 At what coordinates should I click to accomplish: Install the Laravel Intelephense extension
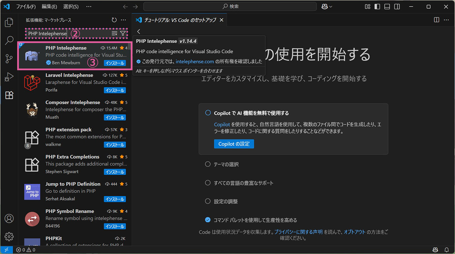click(x=115, y=90)
